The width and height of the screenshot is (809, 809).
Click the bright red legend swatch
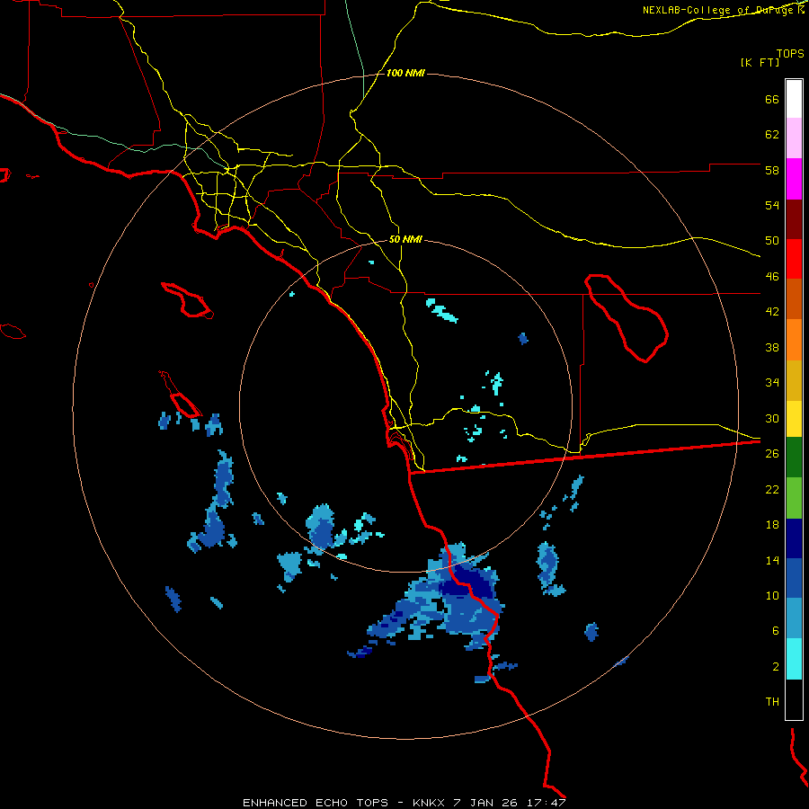(794, 259)
